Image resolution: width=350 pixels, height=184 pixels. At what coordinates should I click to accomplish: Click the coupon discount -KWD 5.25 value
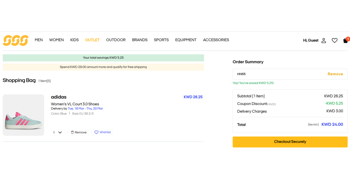[x=334, y=103]
